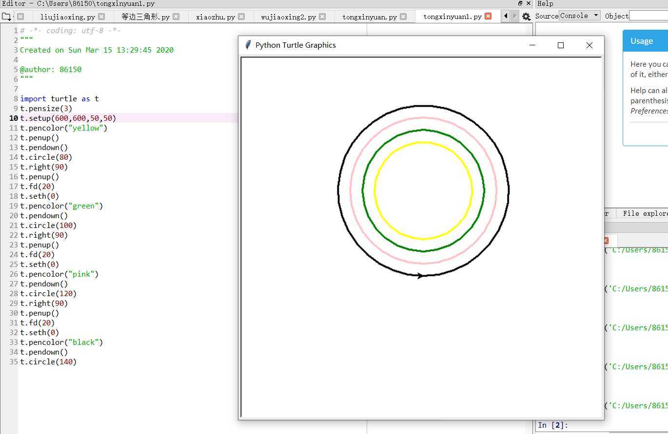Viewport: 668px width, 434px height.
Task: Close the tongxinyuan.py tab
Action: 403,16
